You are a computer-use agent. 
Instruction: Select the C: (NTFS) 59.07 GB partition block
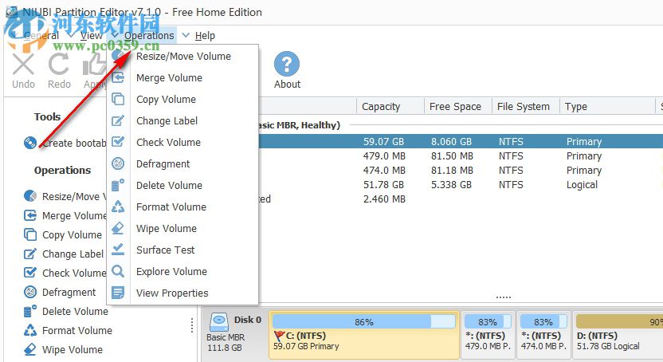(x=364, y=336)
